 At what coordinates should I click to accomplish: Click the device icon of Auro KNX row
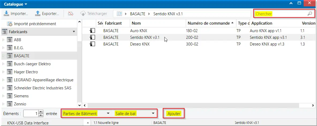(93, 31)
